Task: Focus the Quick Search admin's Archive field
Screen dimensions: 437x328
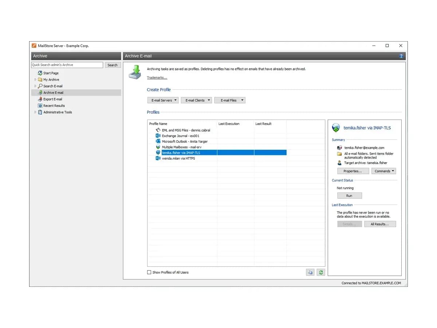Action: 67,65
